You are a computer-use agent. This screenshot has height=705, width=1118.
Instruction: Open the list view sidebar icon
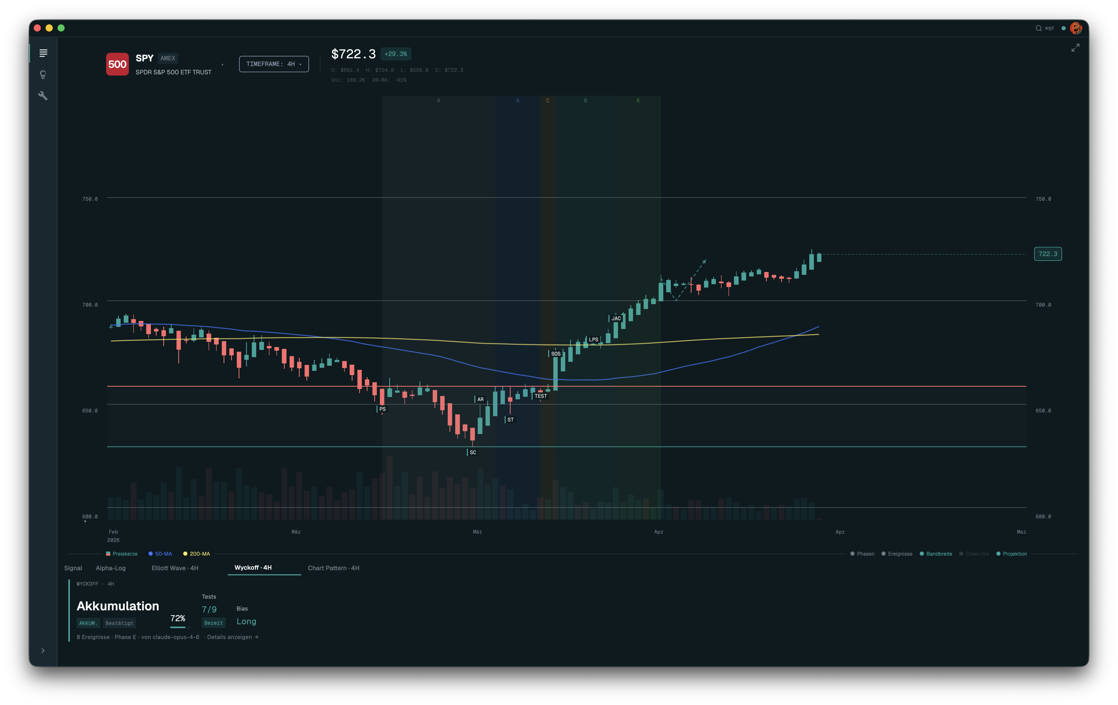pos(43,53)
